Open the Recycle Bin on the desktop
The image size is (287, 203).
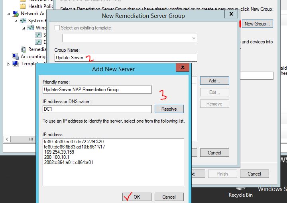point(240,193)
